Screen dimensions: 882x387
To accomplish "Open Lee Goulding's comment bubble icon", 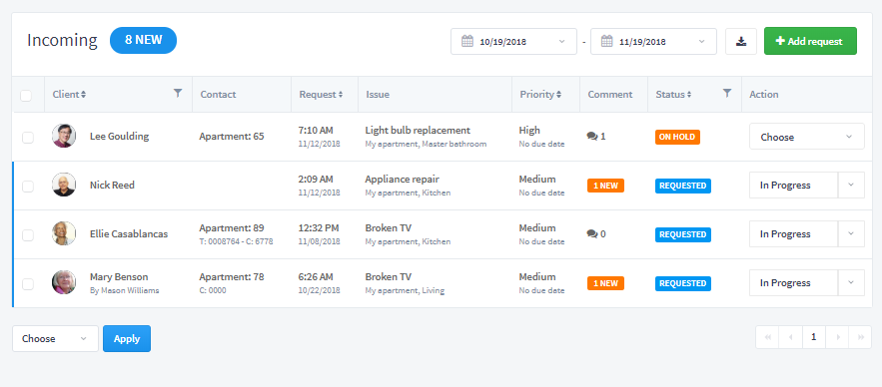I will tap(591, 136).
